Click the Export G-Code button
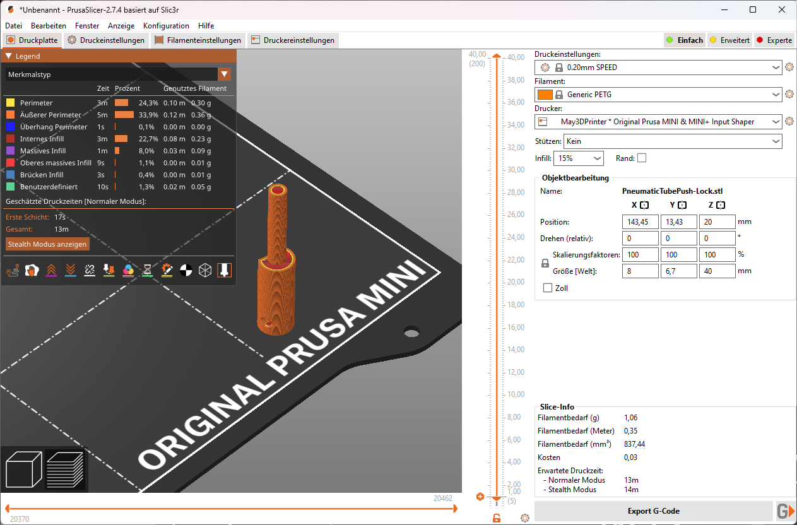797x525 pixels. coord(653,511)
